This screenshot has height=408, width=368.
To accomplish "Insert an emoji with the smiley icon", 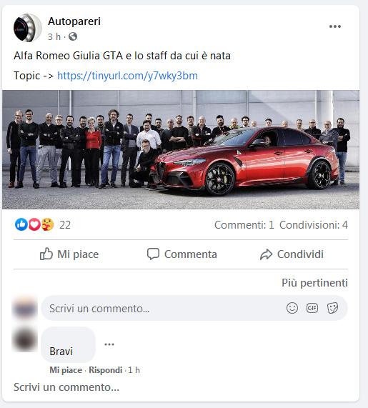I will pyautogui.click(x=292, y=308).
